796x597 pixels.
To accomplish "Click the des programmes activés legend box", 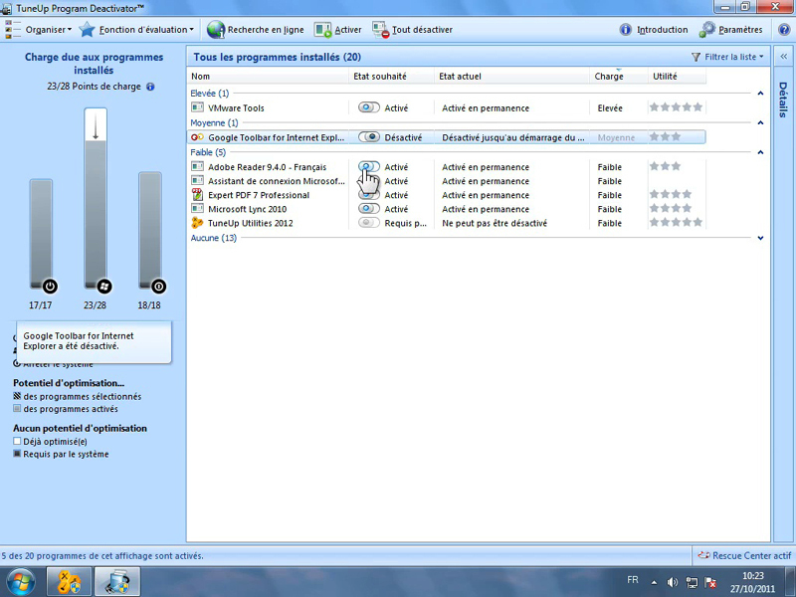I will click(x=17, y=408).
